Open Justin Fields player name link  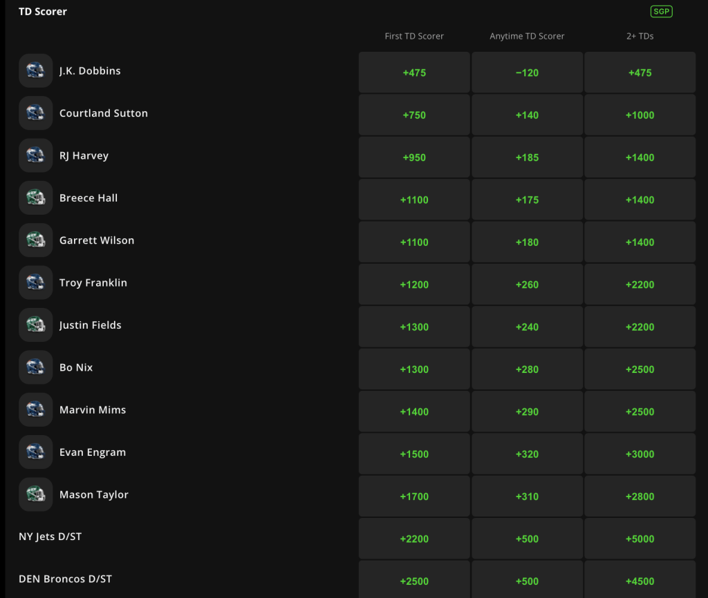tap(90, 325)
